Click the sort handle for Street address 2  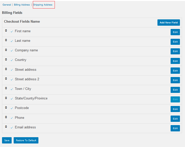[x=6, y=79]
